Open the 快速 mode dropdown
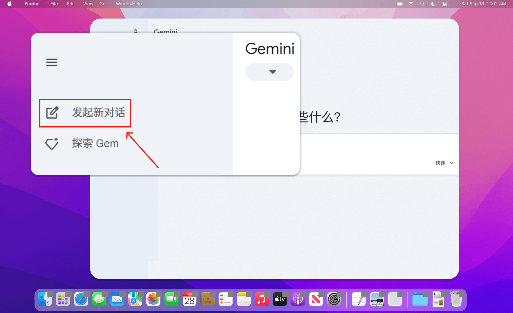Screen dimensions: 513x313 444,163
